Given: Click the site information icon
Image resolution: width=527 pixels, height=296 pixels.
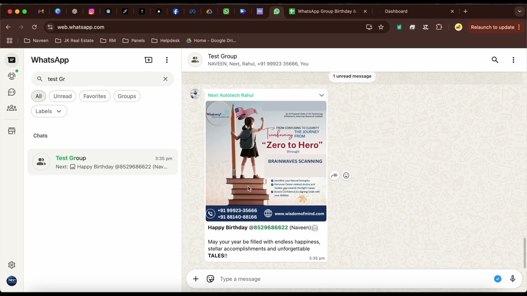Looking at the screenshot, I should [x=50, y=27].
